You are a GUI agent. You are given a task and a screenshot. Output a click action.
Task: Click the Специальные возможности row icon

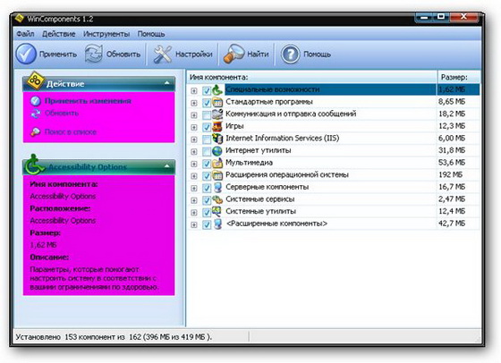pos(217,89)
